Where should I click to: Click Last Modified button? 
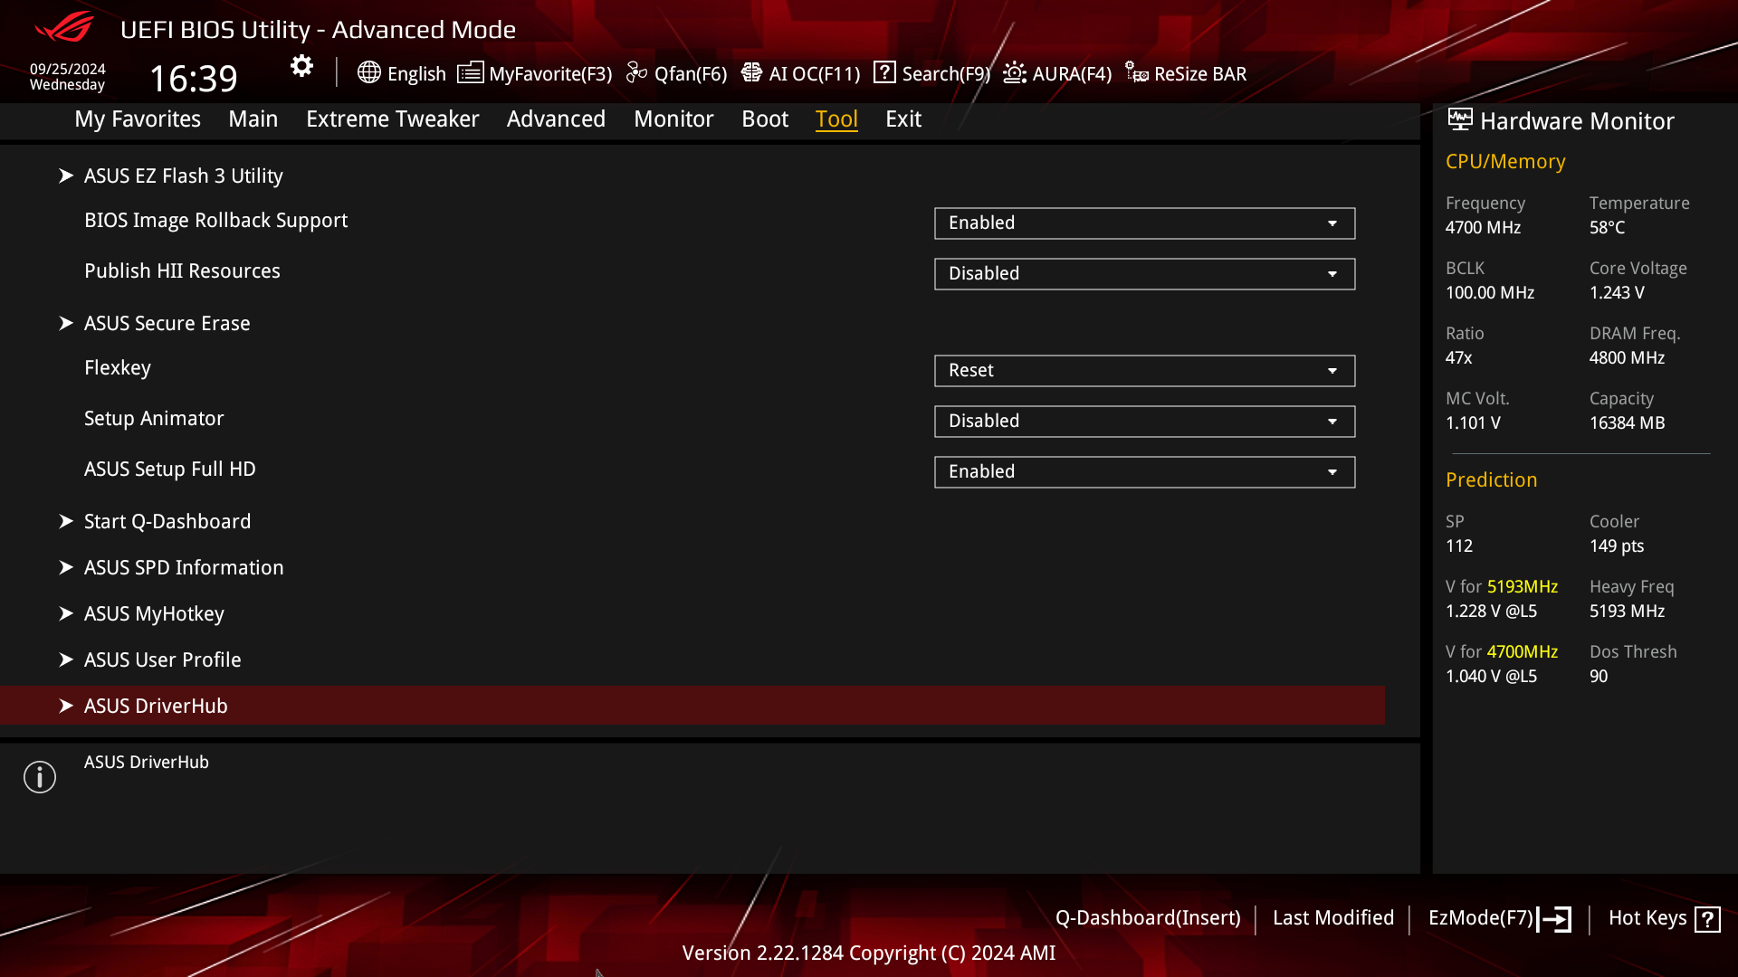tap(1332, 918)
